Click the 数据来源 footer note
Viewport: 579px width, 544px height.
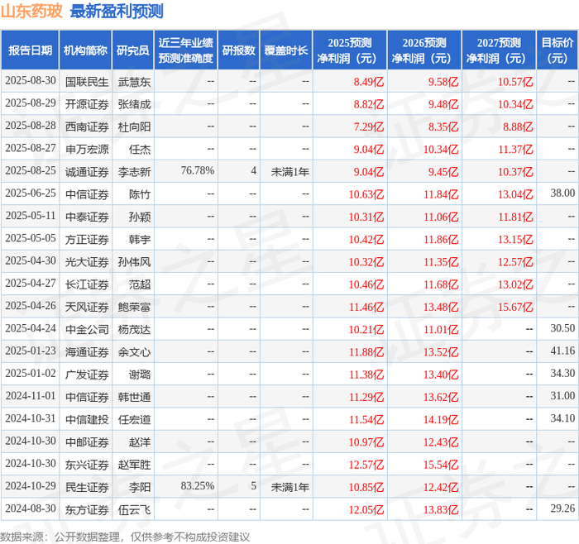click(x=125, y=537)
